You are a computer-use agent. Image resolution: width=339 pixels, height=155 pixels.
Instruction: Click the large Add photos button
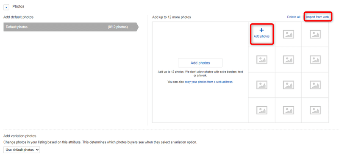point(200,63)
